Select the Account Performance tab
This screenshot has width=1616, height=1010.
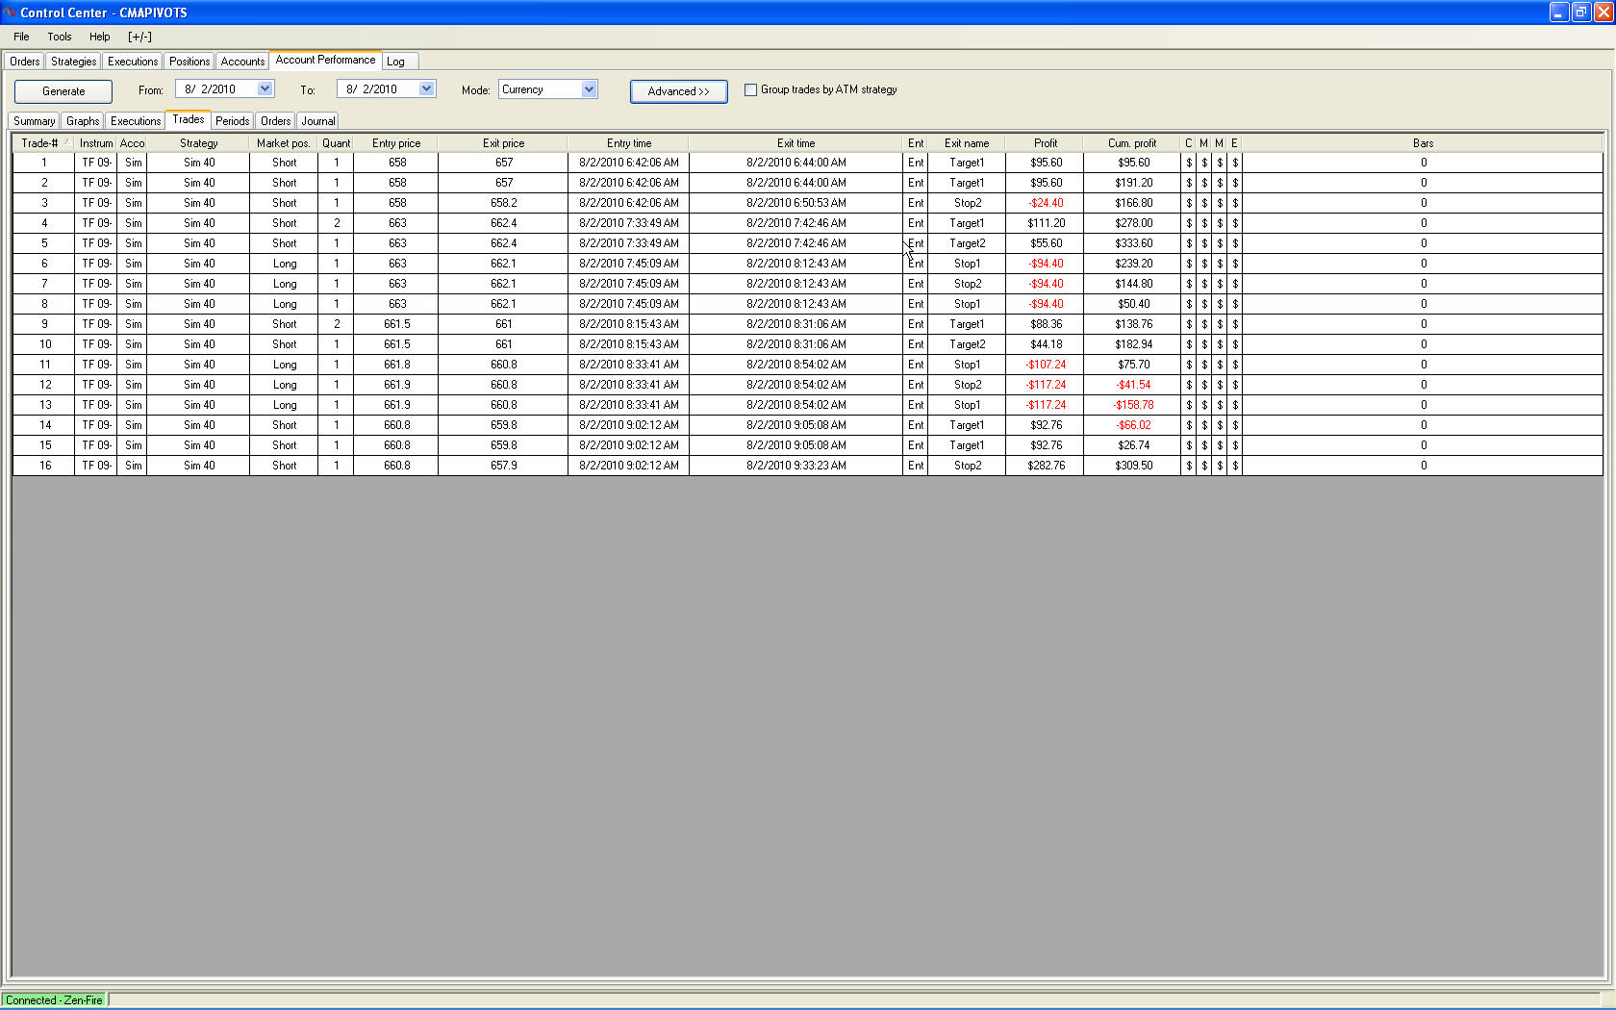pos(325,60)
